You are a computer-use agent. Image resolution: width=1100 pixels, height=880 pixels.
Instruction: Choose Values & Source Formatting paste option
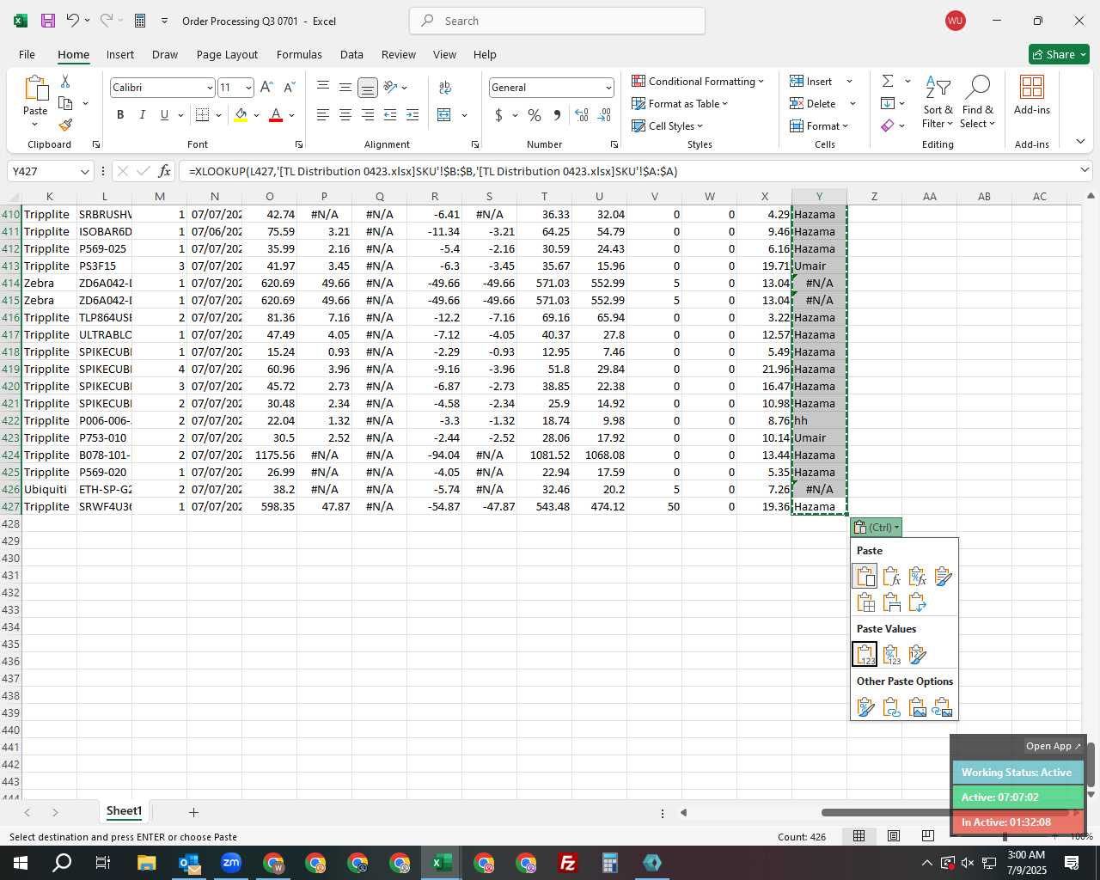click(917, 655)
